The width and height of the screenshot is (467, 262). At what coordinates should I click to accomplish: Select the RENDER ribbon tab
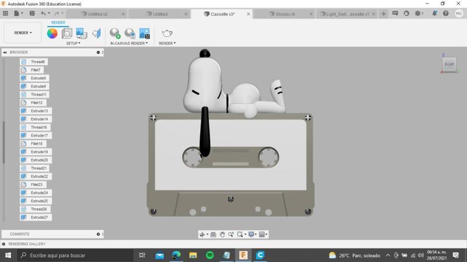pos(58,23)
